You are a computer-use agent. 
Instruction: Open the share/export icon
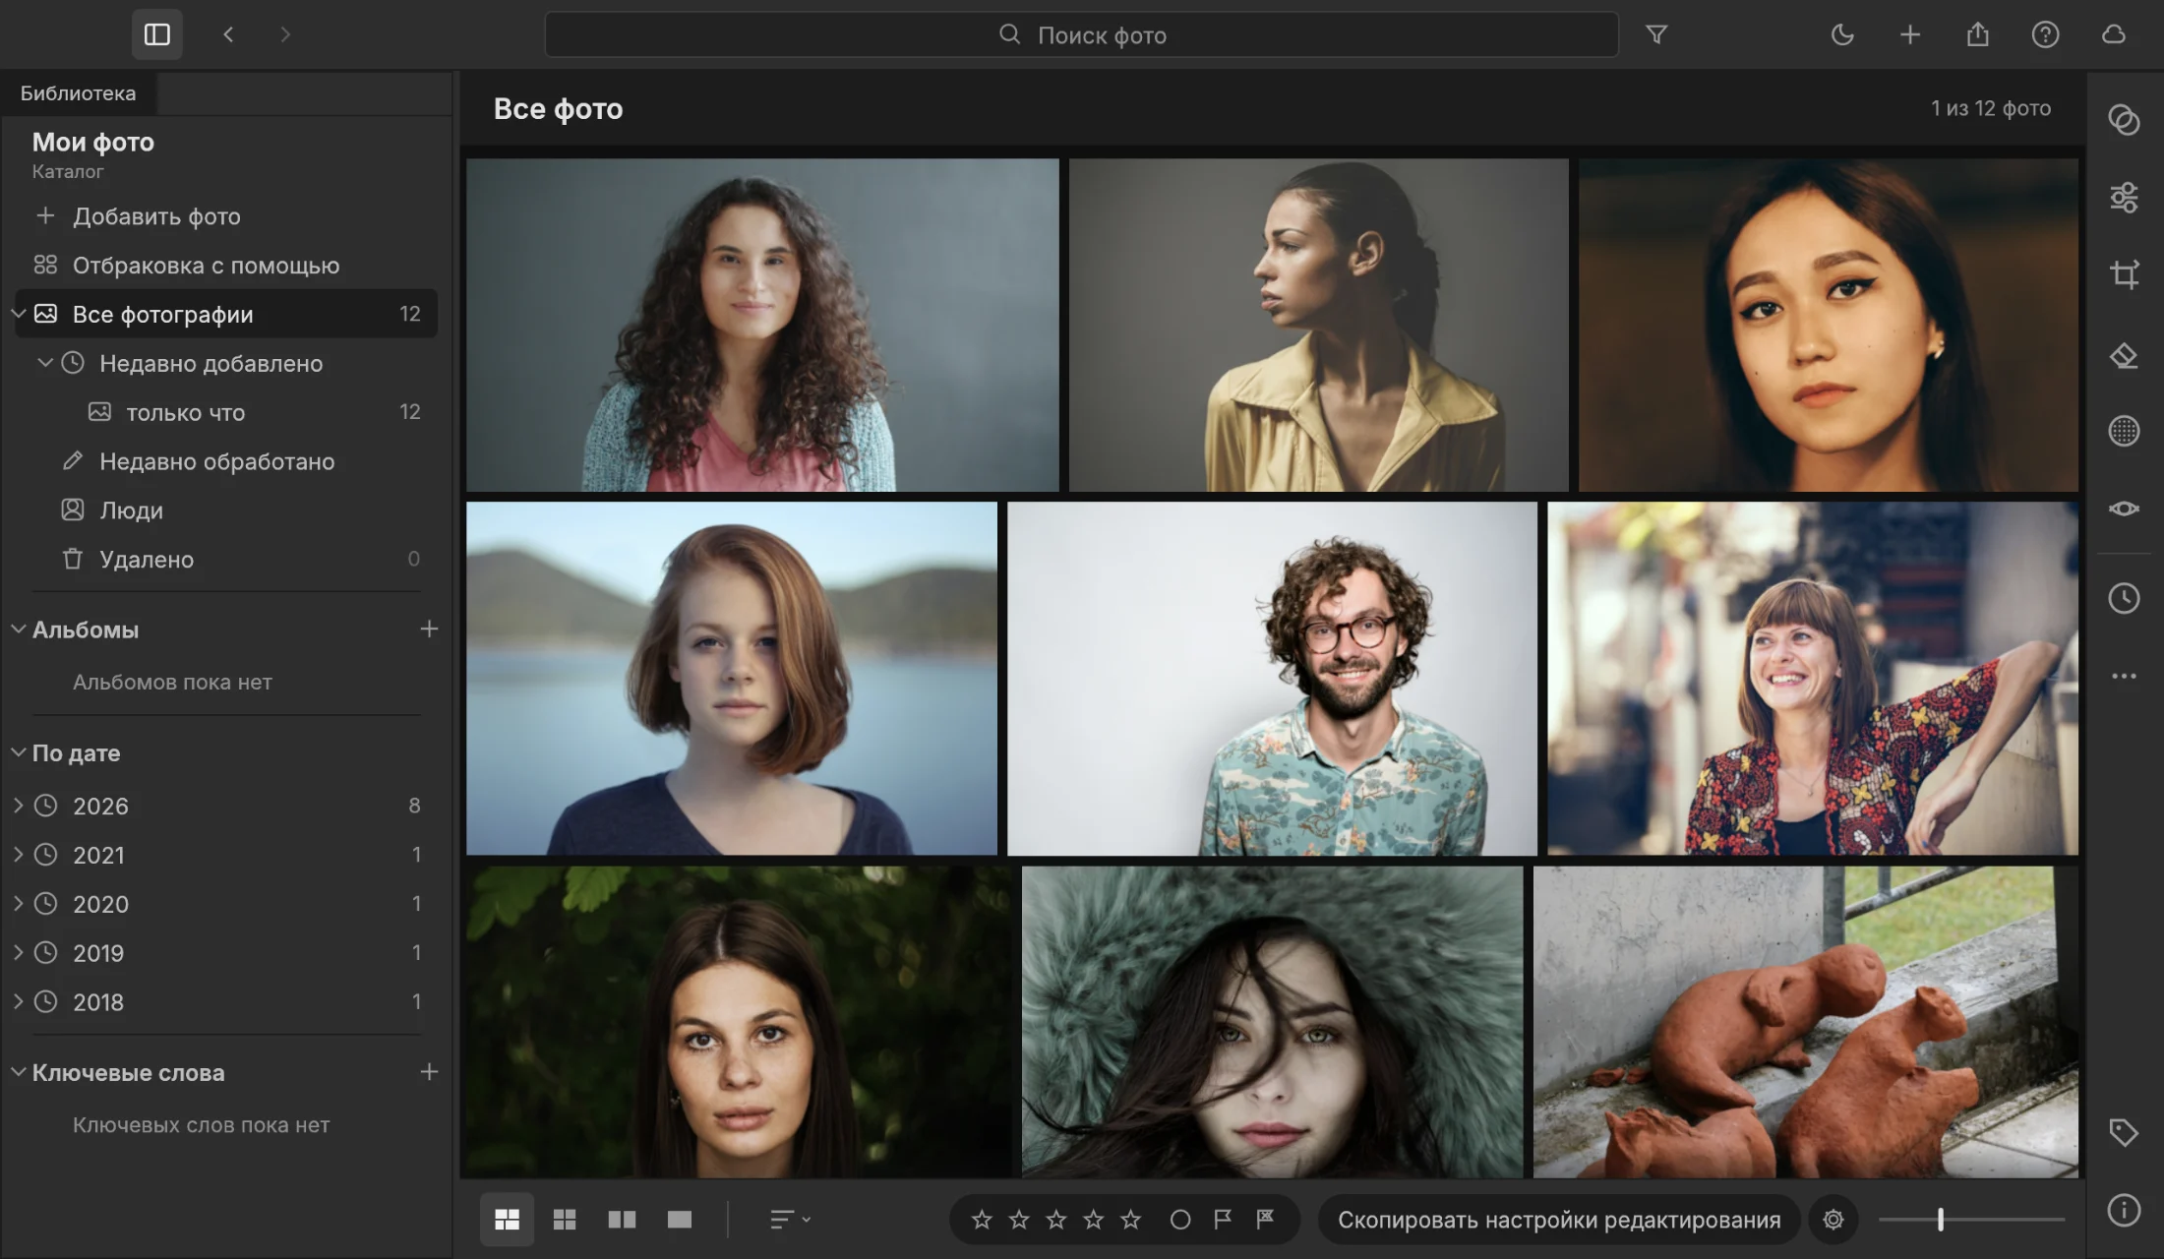(1978, 34)
